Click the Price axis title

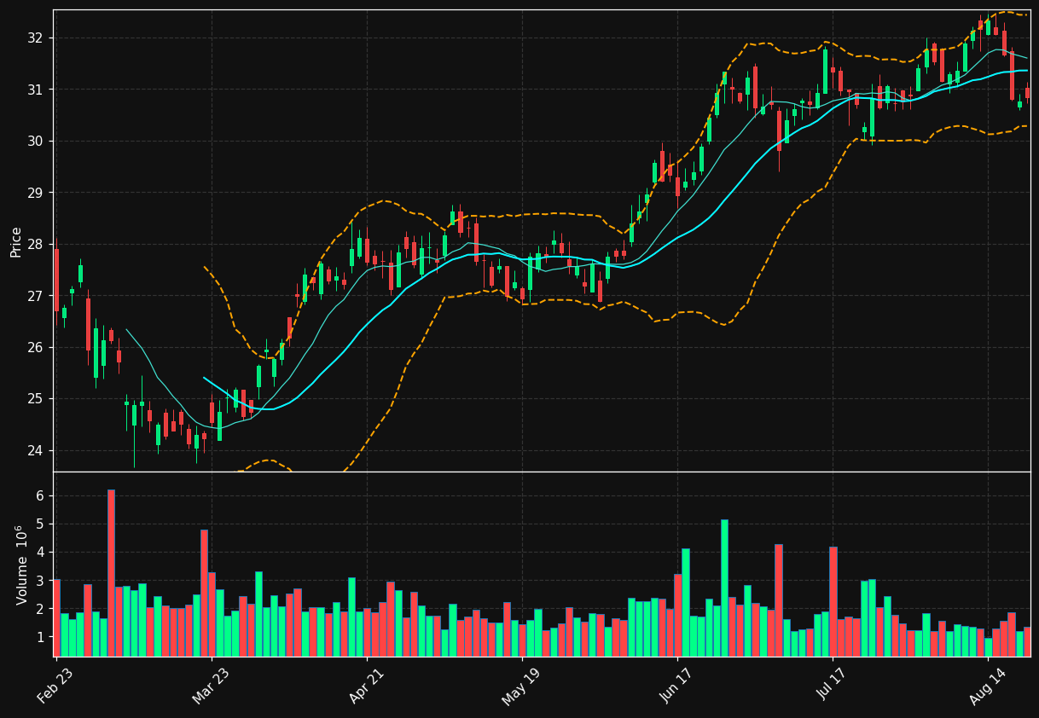(16, 241)
